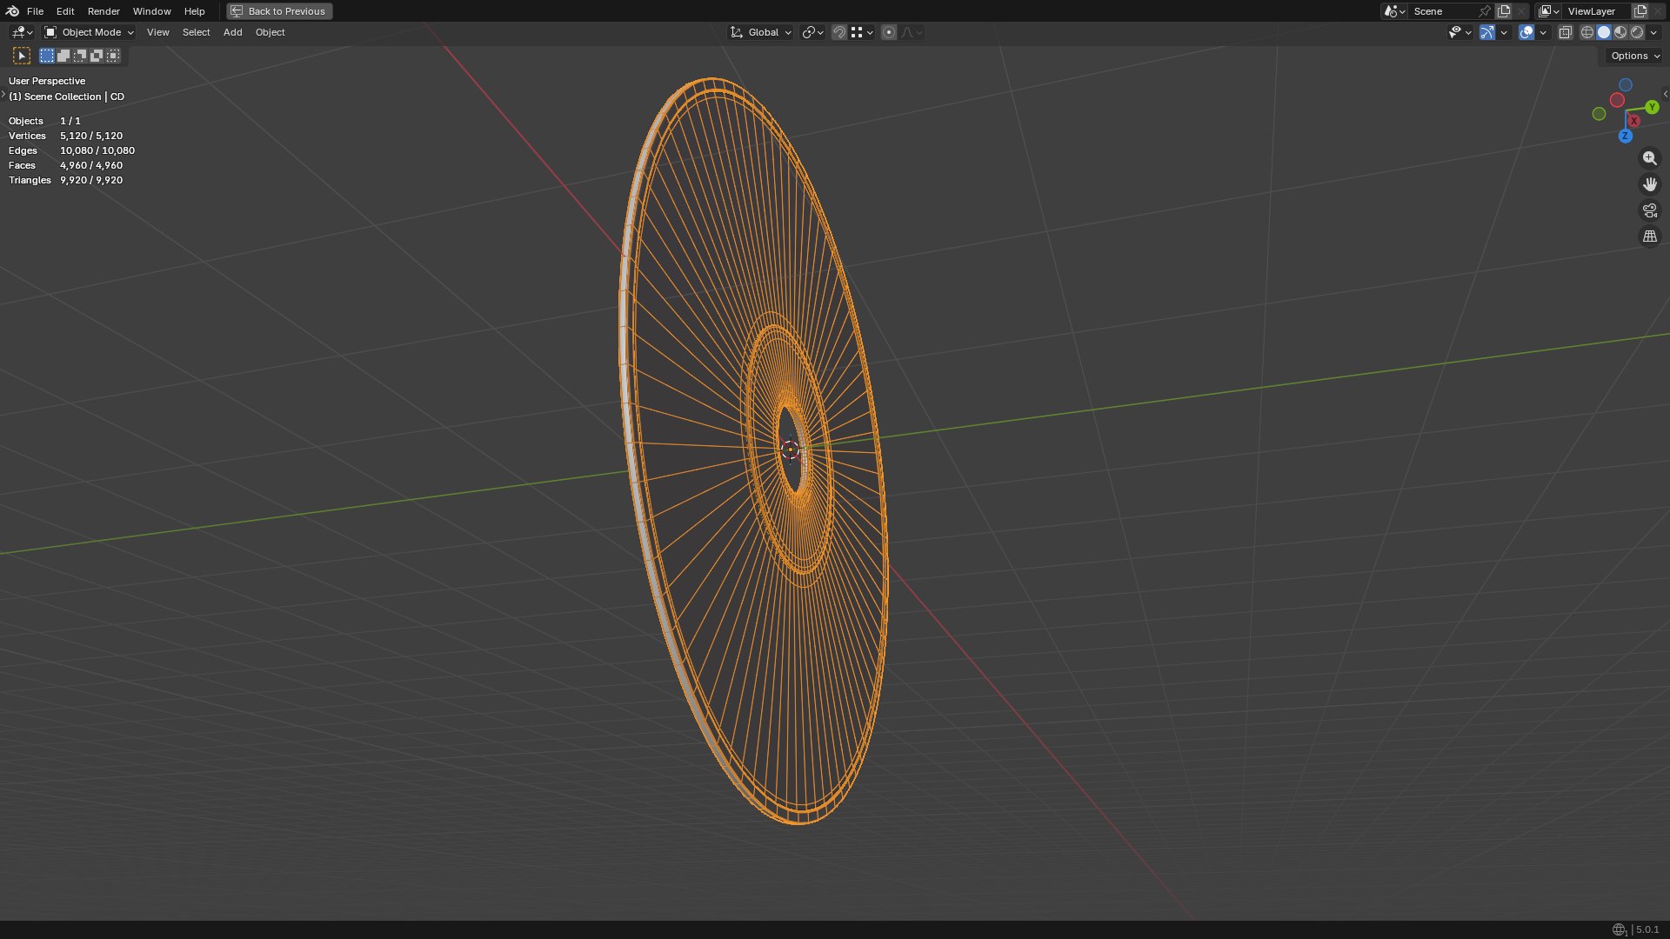Image resolution: width=1670 pixels, height=939 pixels.
Task: Open the viewport View menu
Action: tap(157, 32)
